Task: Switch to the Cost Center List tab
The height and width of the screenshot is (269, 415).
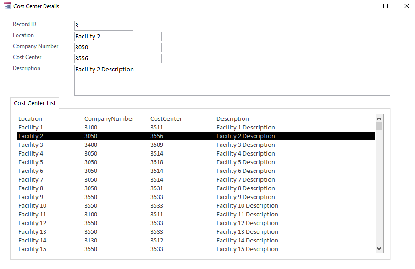Action: coord(35,103)
